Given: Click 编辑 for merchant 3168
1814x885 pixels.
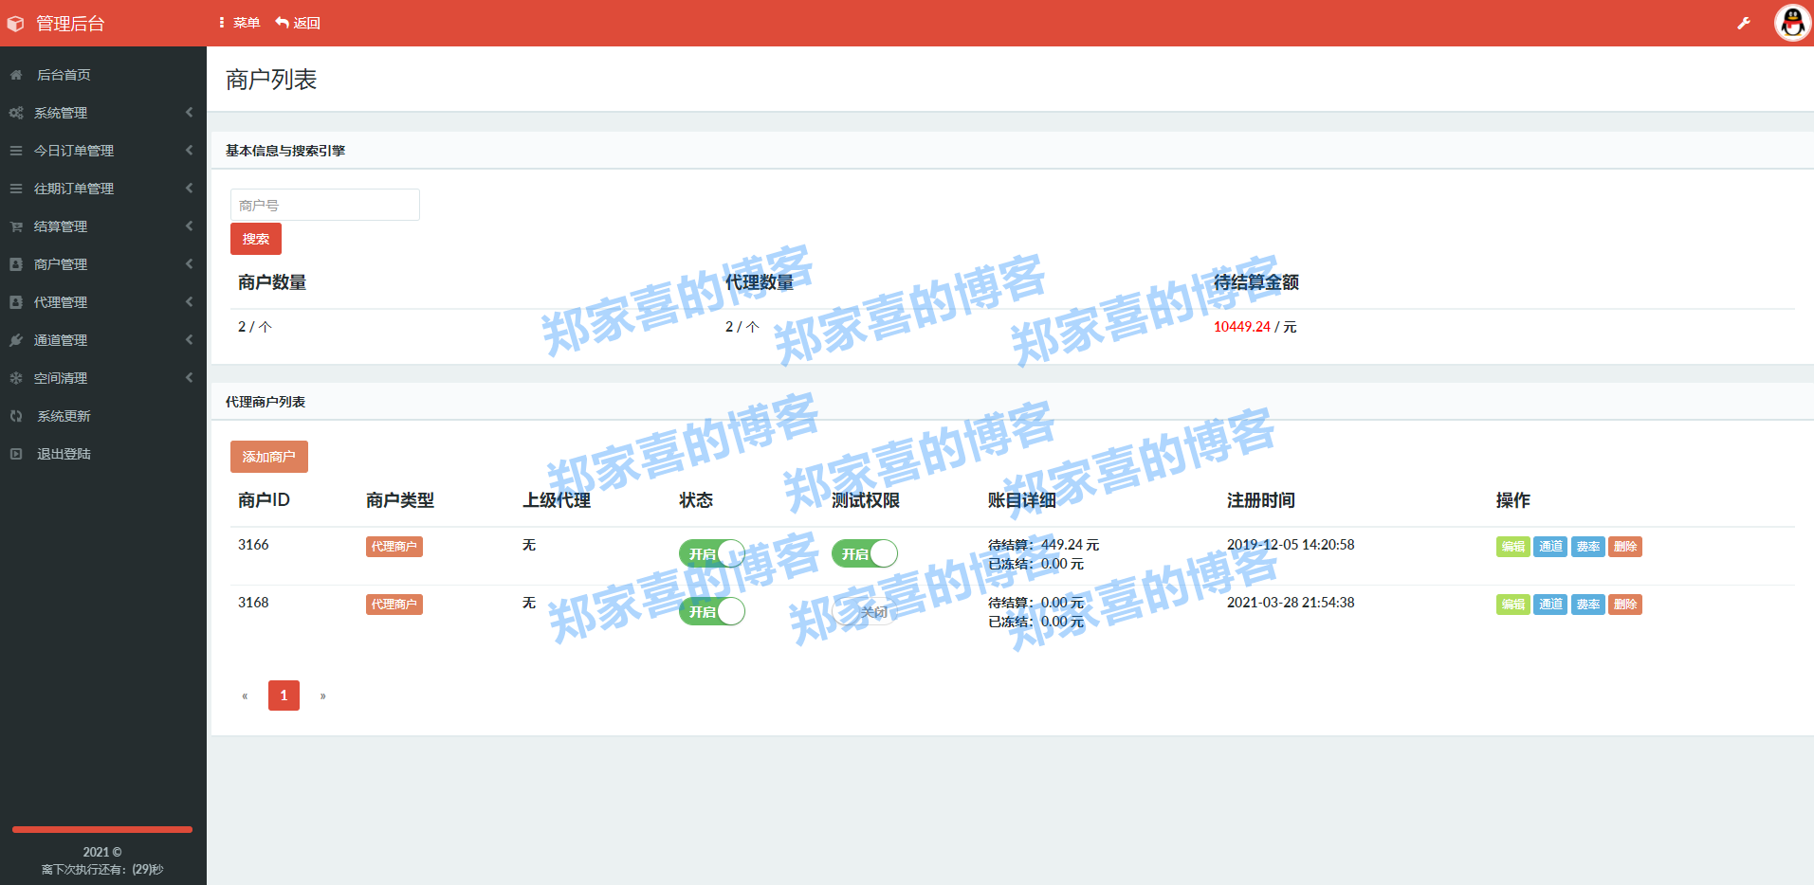Looking at the screenshot, I should [1513, 605].
